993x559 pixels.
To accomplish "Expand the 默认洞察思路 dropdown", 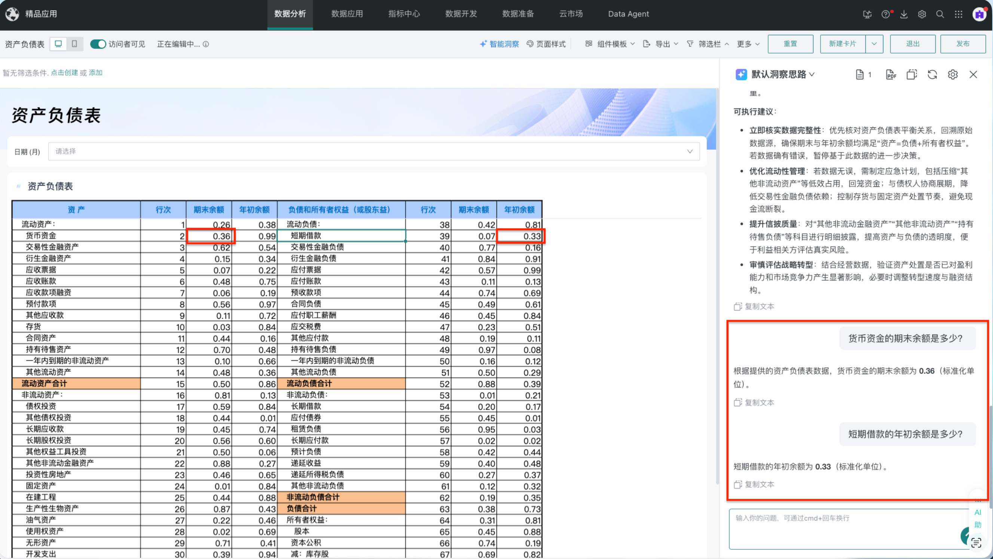I will [812, 74].
